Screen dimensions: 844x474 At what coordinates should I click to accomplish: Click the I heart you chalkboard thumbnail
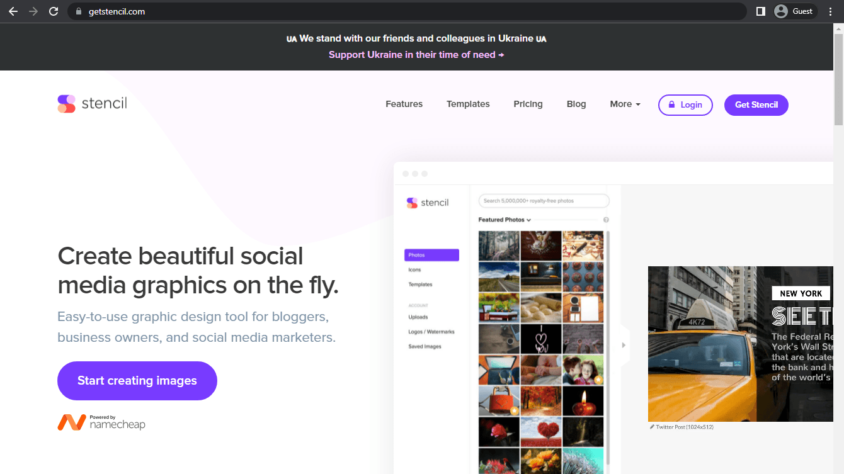point(541,339)
